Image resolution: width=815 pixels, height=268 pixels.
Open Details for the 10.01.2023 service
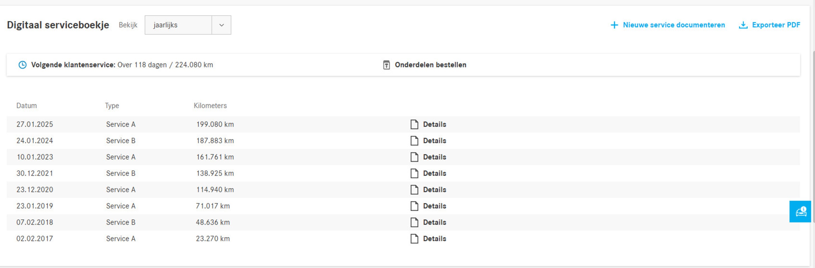click(x=434, y=157)
